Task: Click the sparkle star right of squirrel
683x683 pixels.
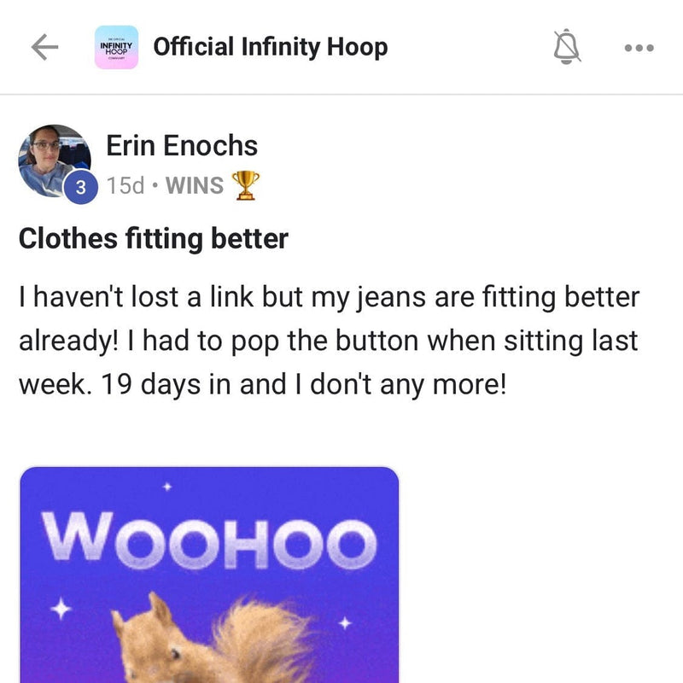Action: [345, 623]
